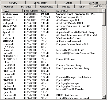Select the COMRes.dll row
This screenshot has width=107, height=100.
click(x=52, y=71)
